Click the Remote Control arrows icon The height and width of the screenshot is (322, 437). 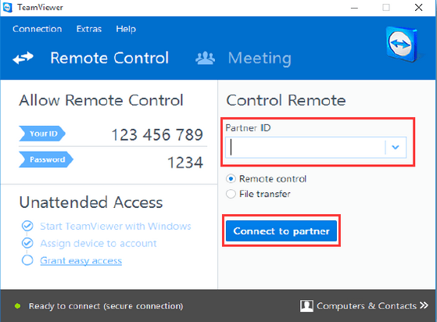23,58
